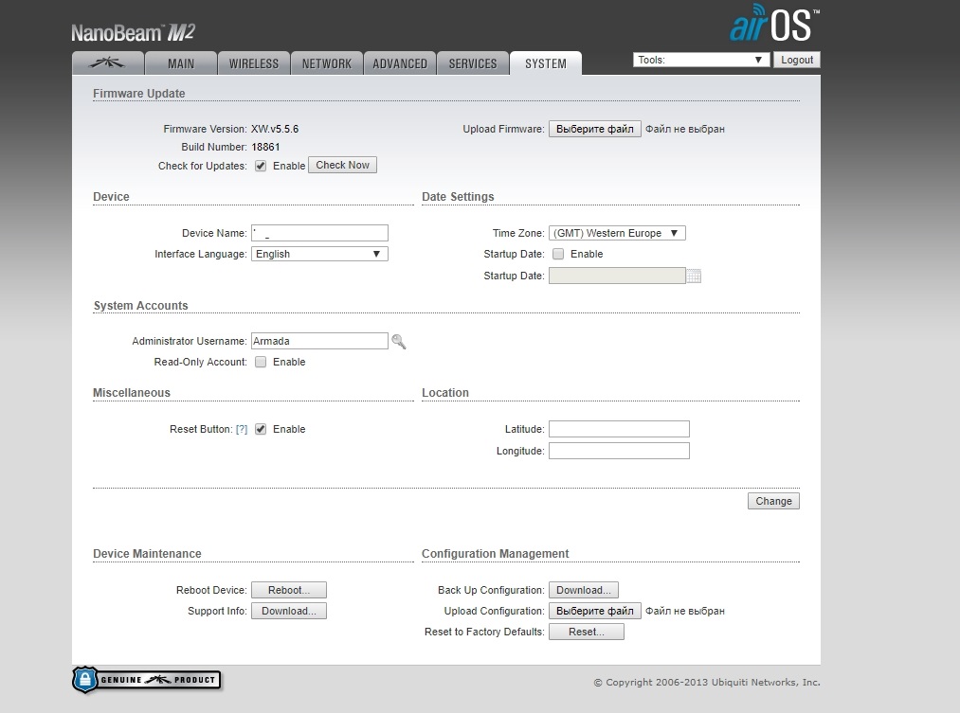
Task: Select the SERVICES tab
Action: click(x=473, y=63)
